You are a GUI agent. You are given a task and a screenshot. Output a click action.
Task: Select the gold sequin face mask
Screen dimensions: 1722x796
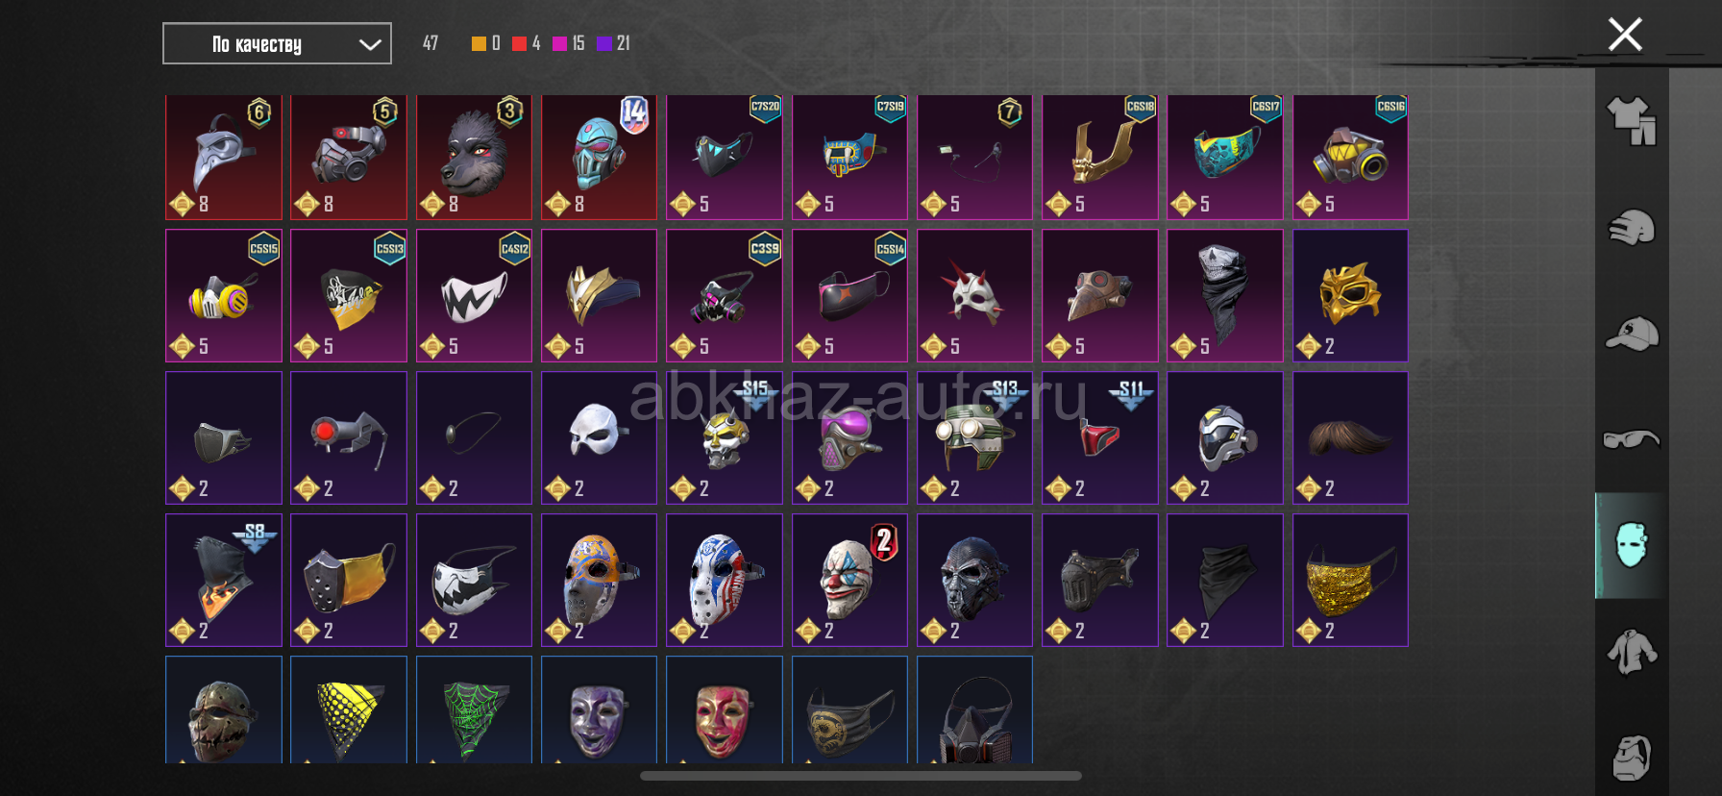click(x=1350, y=580)
